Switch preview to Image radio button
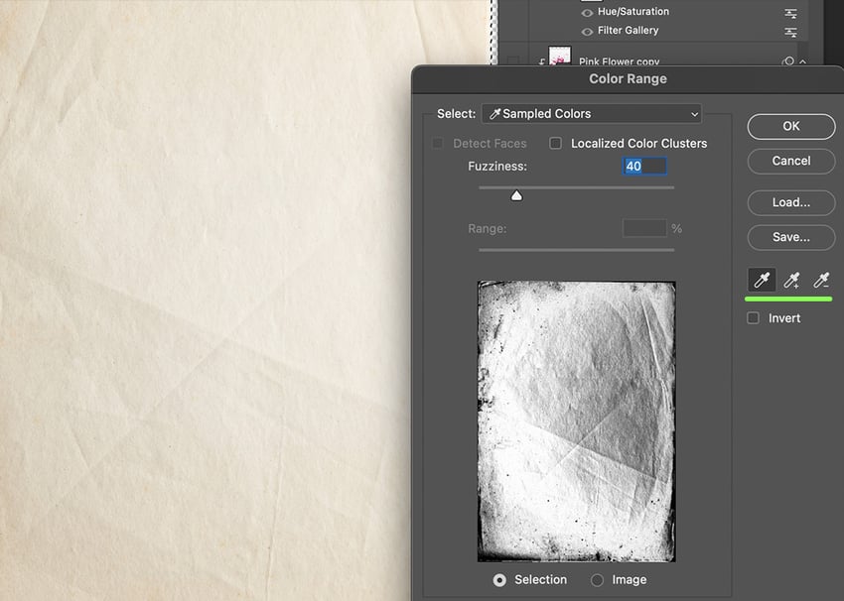The image size is (844, 601). pos(597,580)
